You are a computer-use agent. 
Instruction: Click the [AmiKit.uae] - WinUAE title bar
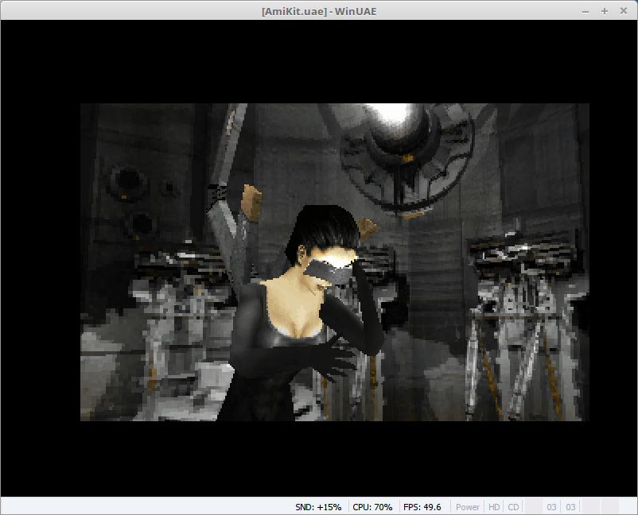319,11
